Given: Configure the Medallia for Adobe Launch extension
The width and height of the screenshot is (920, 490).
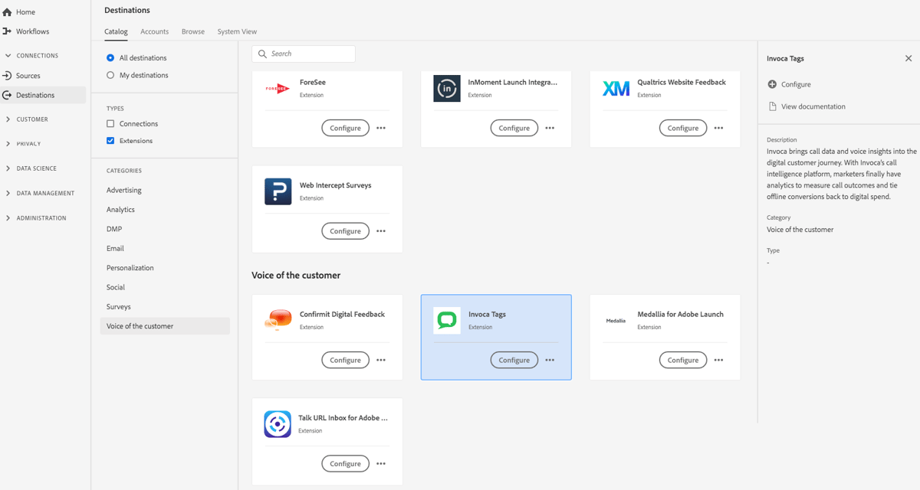Looking at the screenshot, I should [x=682, y=359].
